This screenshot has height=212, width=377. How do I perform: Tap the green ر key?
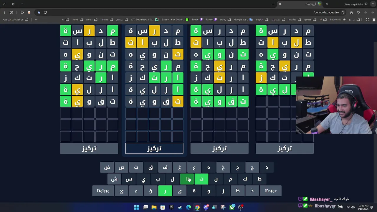tap(165, 191)
